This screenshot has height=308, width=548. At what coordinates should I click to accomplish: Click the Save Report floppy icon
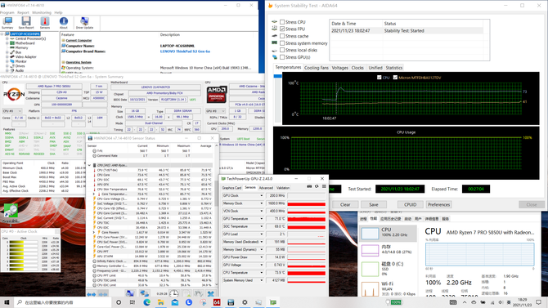(x=26, y=21)
